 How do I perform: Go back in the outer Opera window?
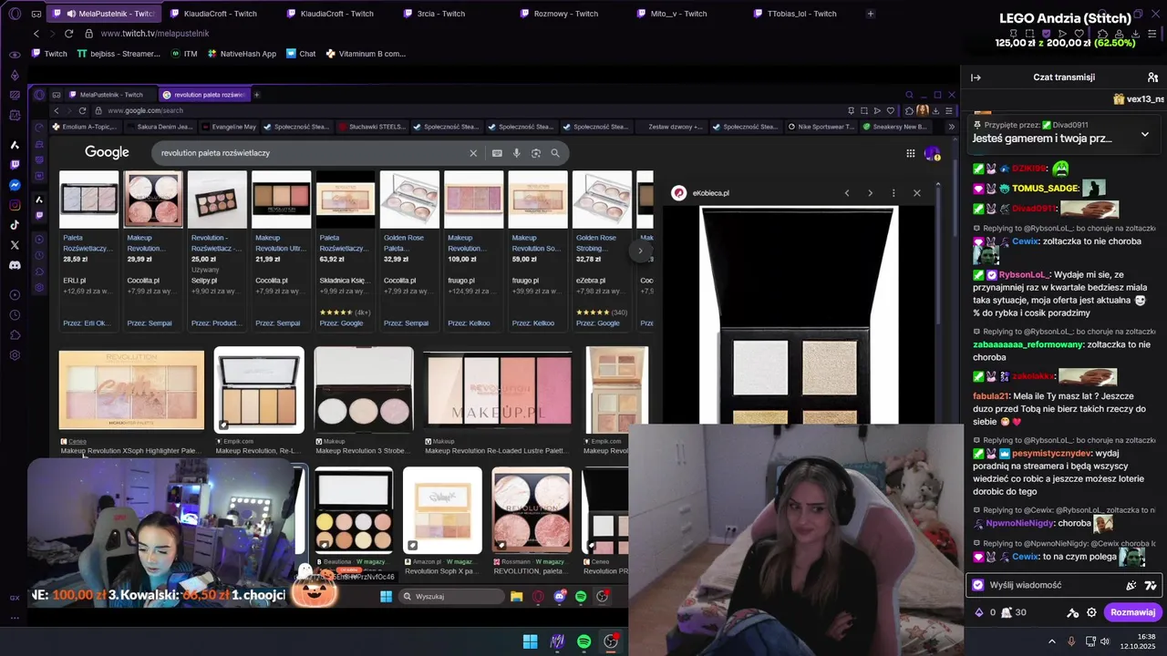(36, 34)
